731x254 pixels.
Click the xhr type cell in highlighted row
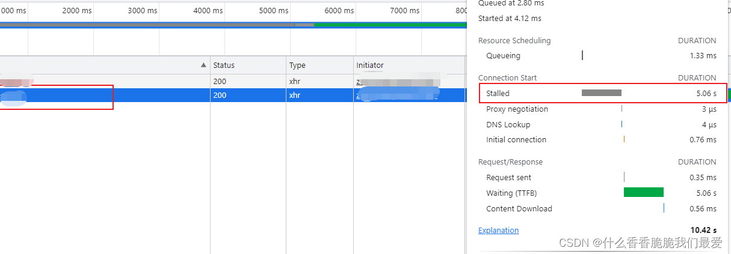296,95
